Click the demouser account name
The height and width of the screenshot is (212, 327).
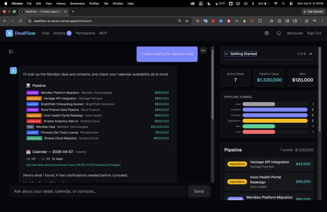coord(295,33)
